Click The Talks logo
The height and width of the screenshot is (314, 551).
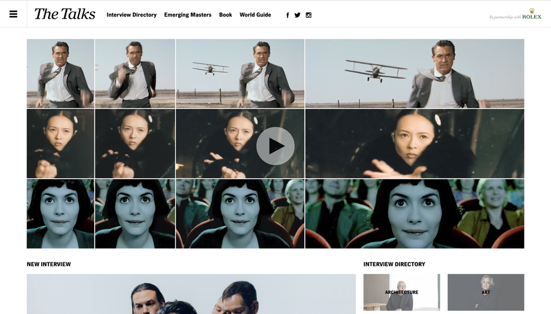64,14
